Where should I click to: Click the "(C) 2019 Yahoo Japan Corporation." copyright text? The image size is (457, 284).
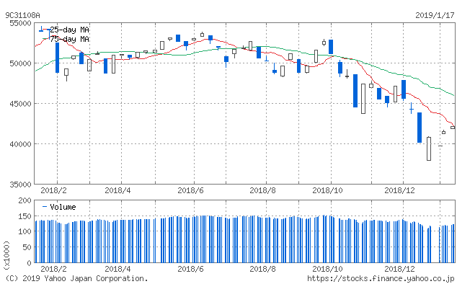pyautogui.click(x=76, y=278)
